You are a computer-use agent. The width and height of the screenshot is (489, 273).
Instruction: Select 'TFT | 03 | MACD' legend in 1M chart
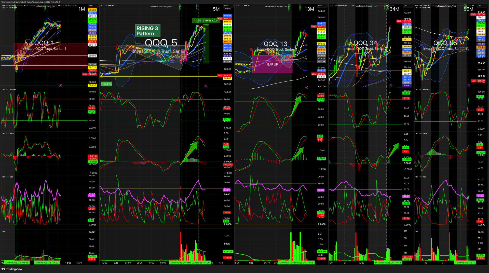[8, 133]
